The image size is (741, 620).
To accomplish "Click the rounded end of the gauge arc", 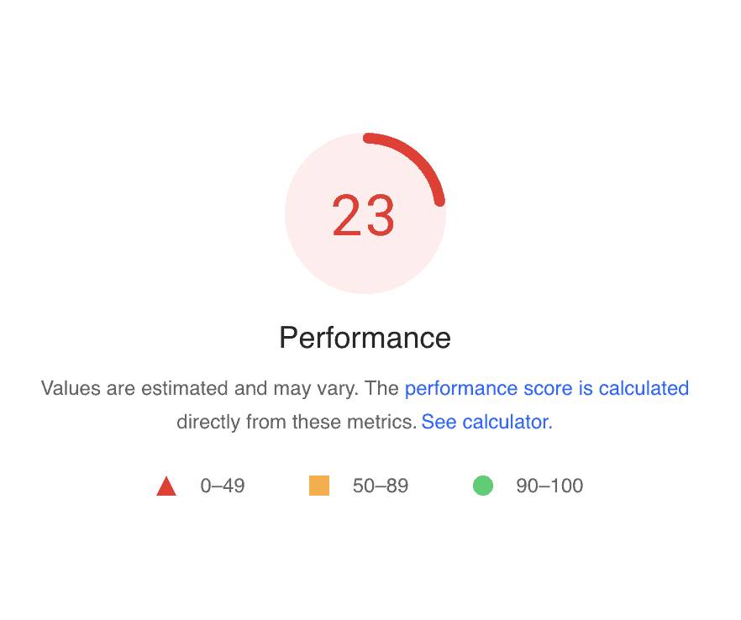I will (x=439, y=202).
